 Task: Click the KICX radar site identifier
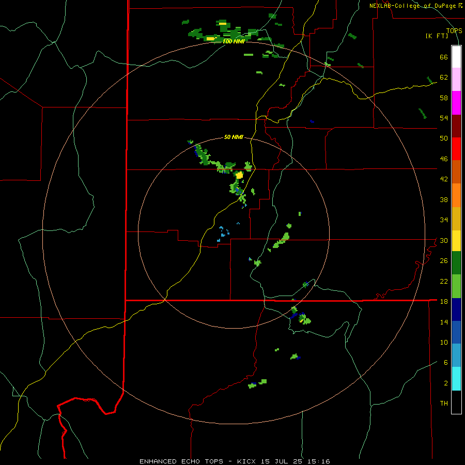point(247,461)
